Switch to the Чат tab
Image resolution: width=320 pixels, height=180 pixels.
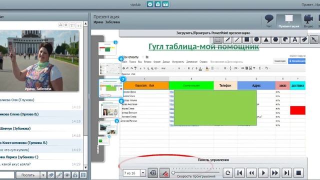(x=269, y=21)
